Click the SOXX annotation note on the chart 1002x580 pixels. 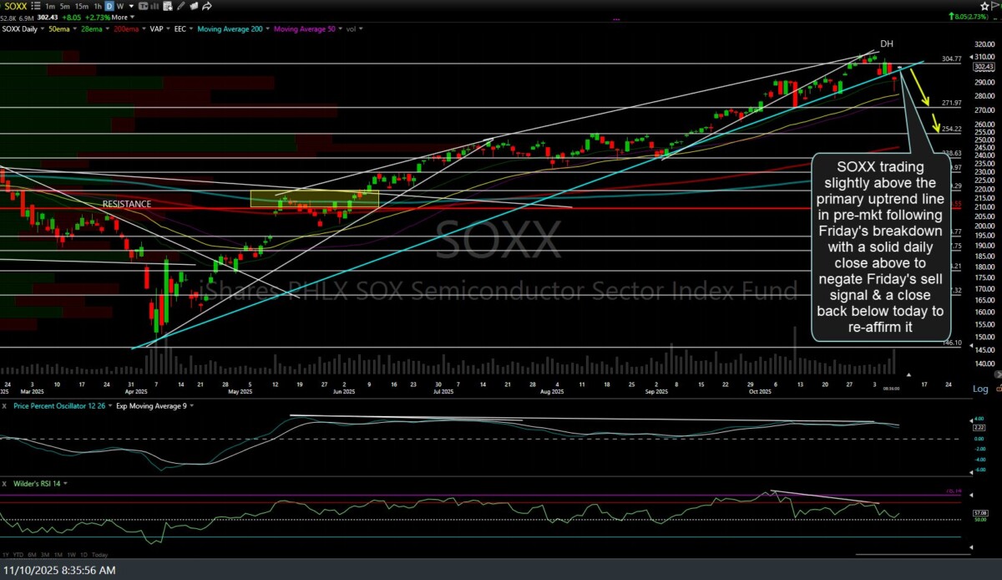pyautogui.click(x=881, y=247)
